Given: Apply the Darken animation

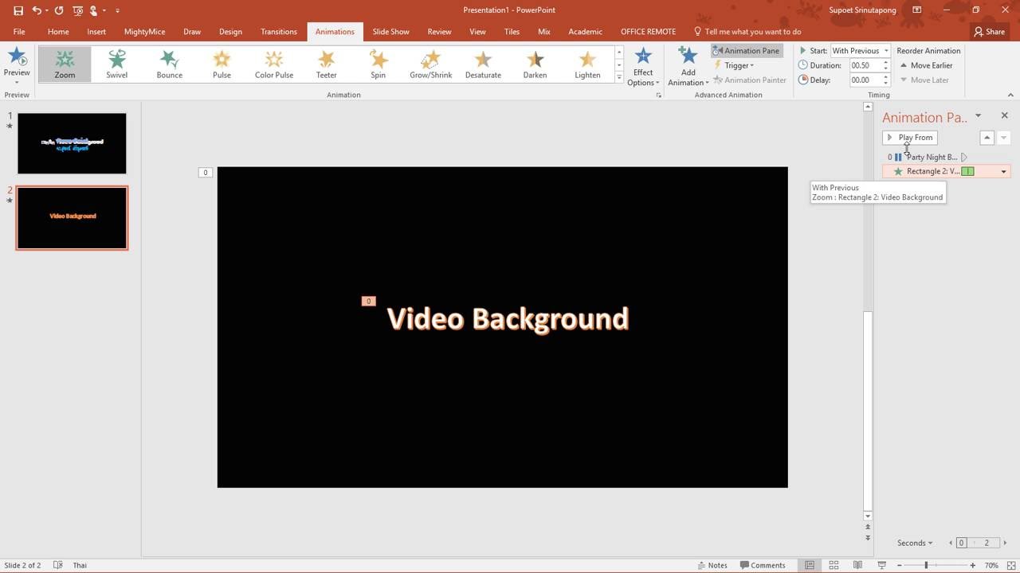Looking at the screenshot, I should [x=535, y=64].
